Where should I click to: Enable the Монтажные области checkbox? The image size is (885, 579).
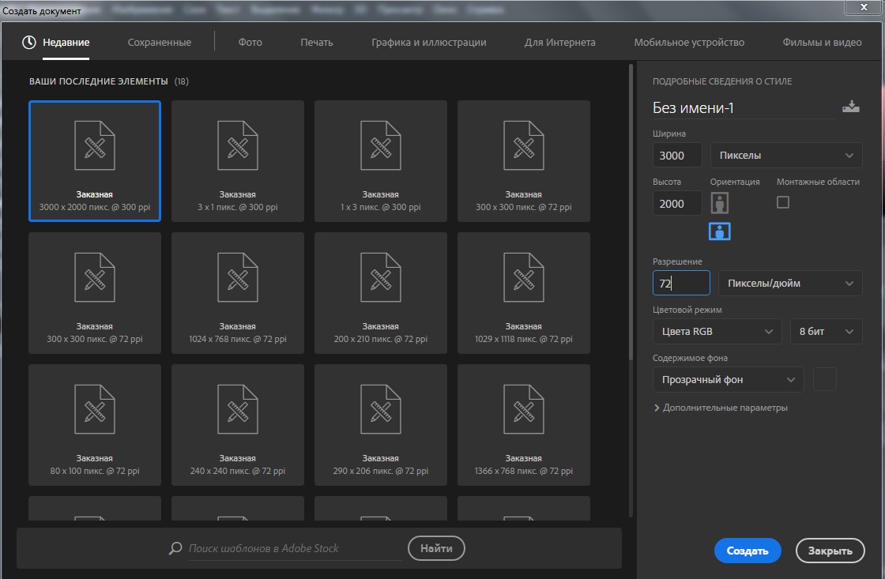point(783,202)
